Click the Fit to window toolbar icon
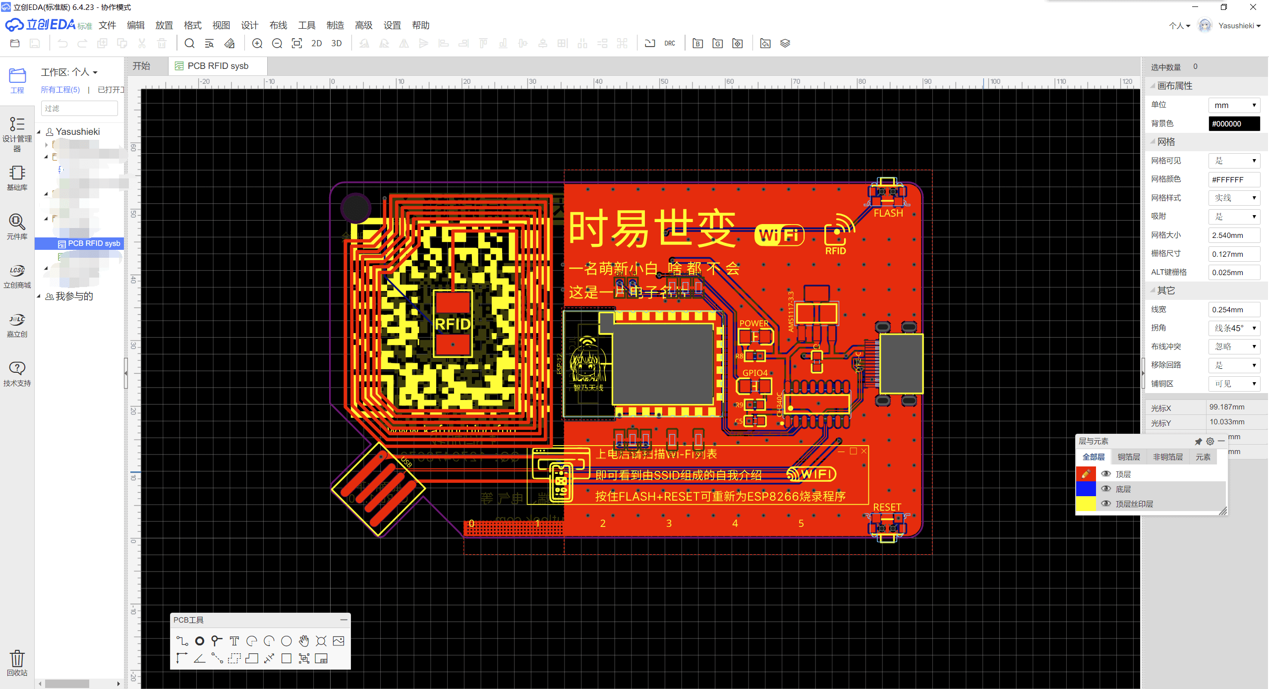This screenshot has width=1269, height=689. point(297,44)
